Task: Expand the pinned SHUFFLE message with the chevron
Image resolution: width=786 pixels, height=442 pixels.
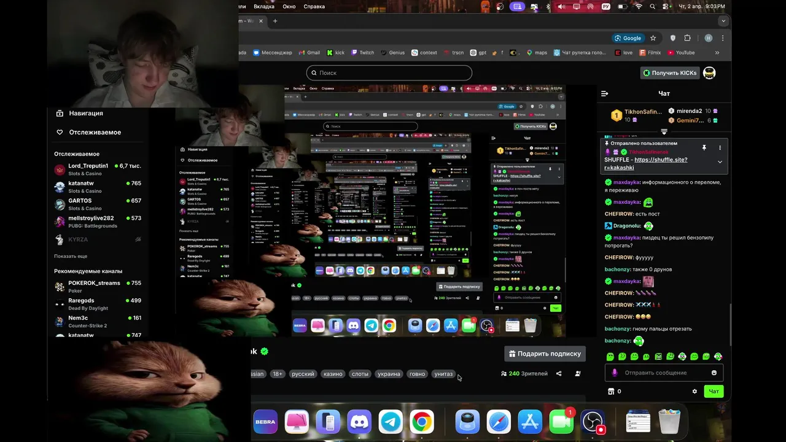Action: (720, 162)
